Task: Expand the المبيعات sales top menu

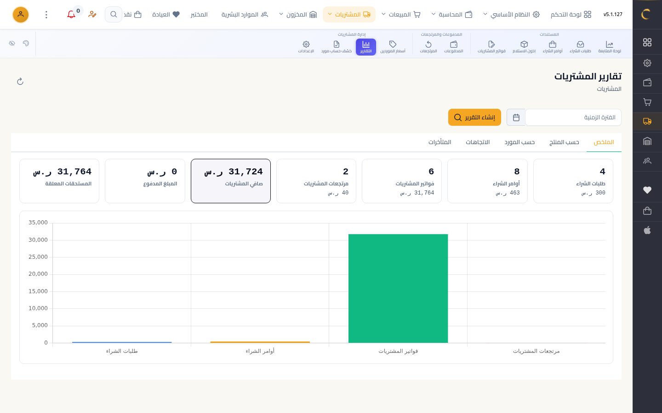Action: (x=401, y=14)
